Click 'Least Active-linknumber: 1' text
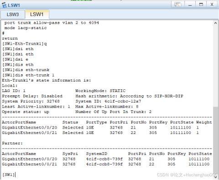Image resolution: width=219 pixels, height=180 pixels. 36,107
